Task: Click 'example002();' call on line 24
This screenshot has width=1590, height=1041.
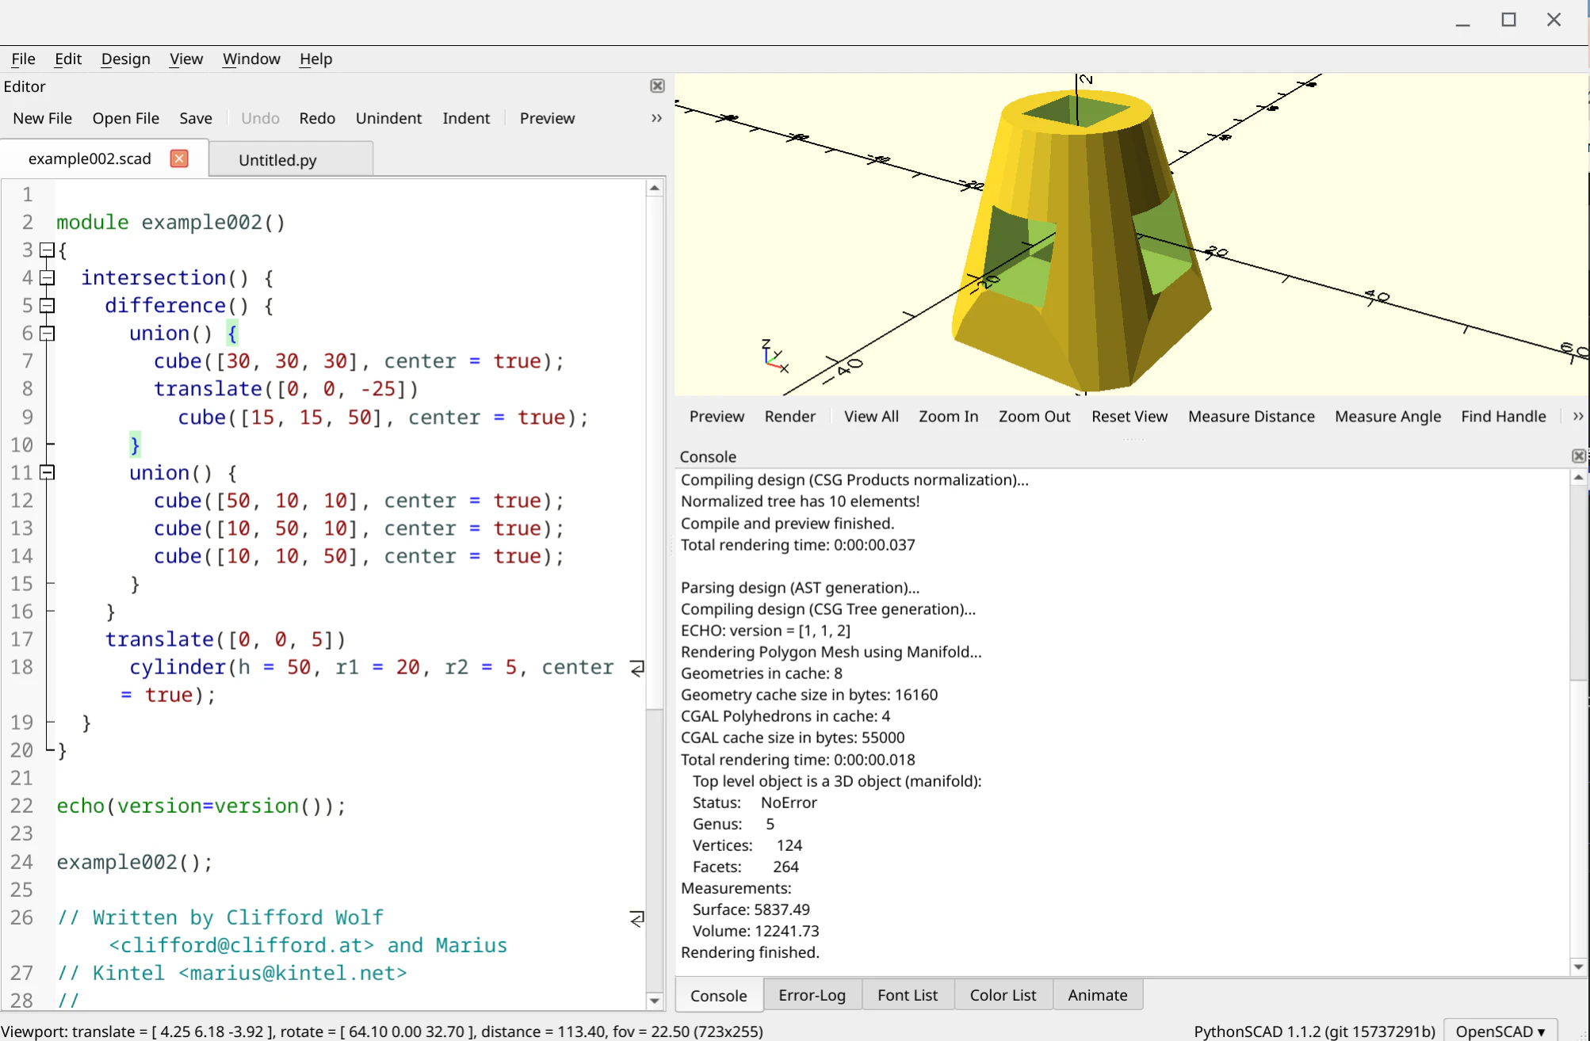Action: coord(135,862)
